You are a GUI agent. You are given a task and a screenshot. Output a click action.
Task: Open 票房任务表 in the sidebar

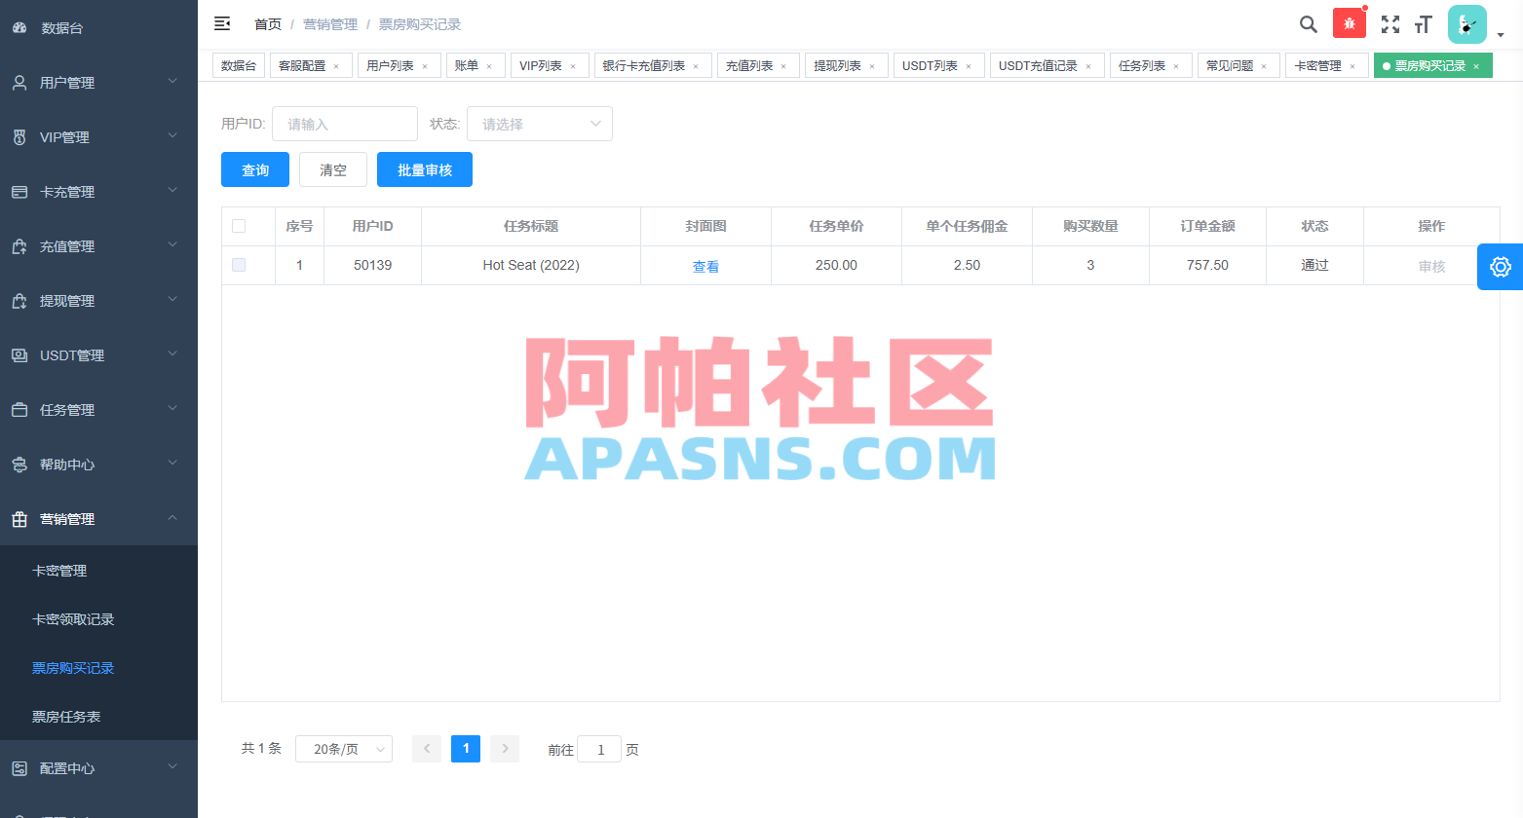[x=66, y=717]
